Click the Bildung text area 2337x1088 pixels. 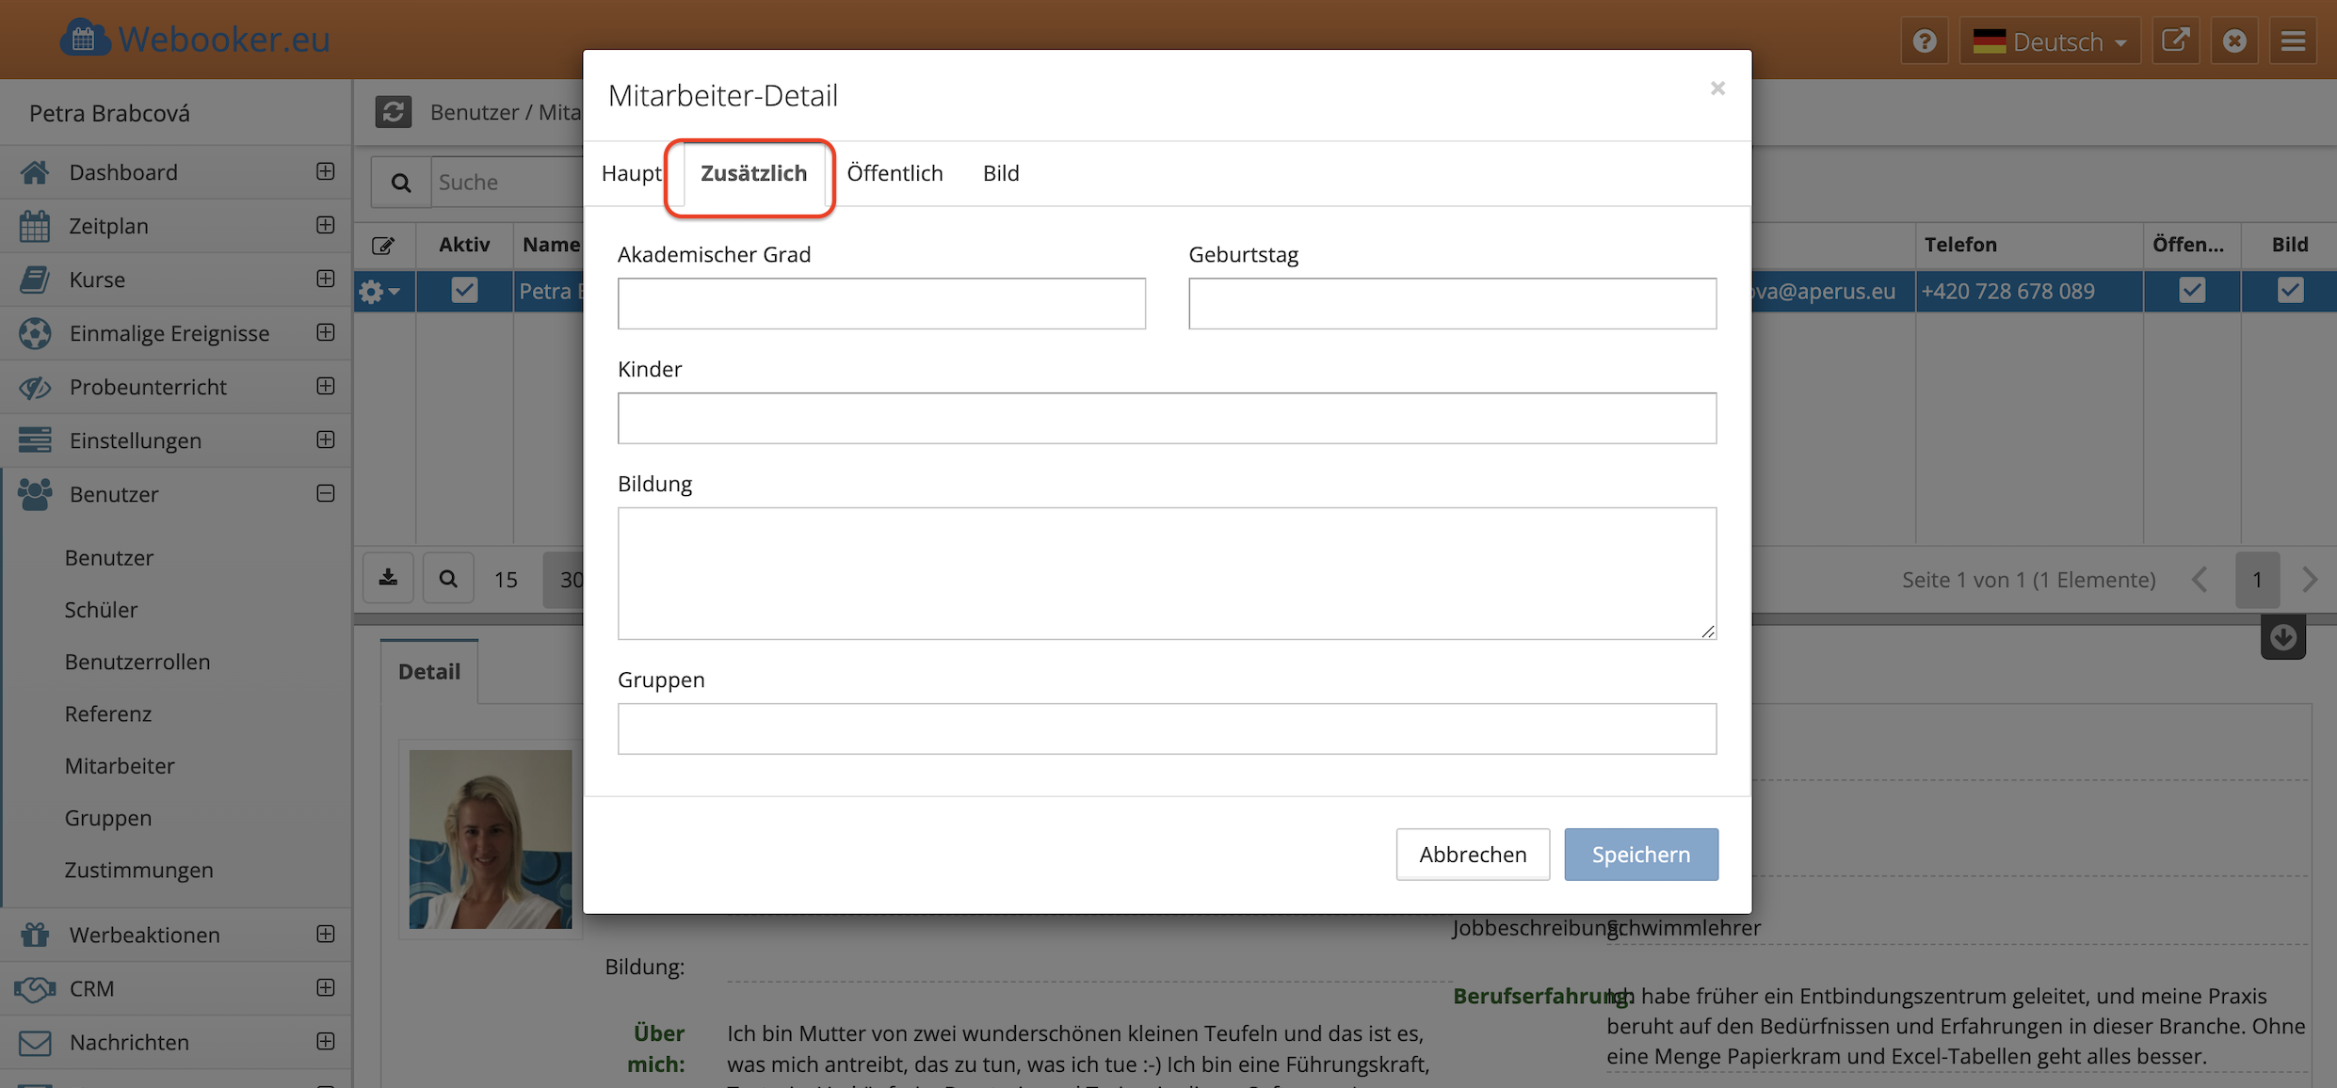1166,573
